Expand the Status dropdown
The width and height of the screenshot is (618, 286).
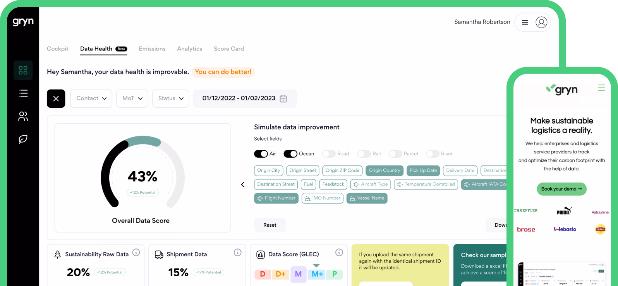pos(171,98)
